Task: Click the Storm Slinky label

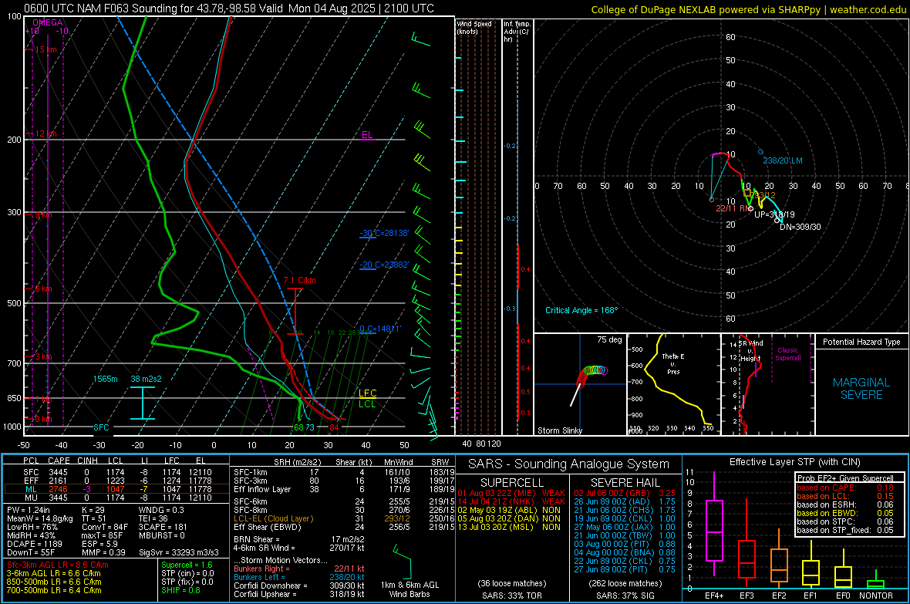Action: pos(559,430)
